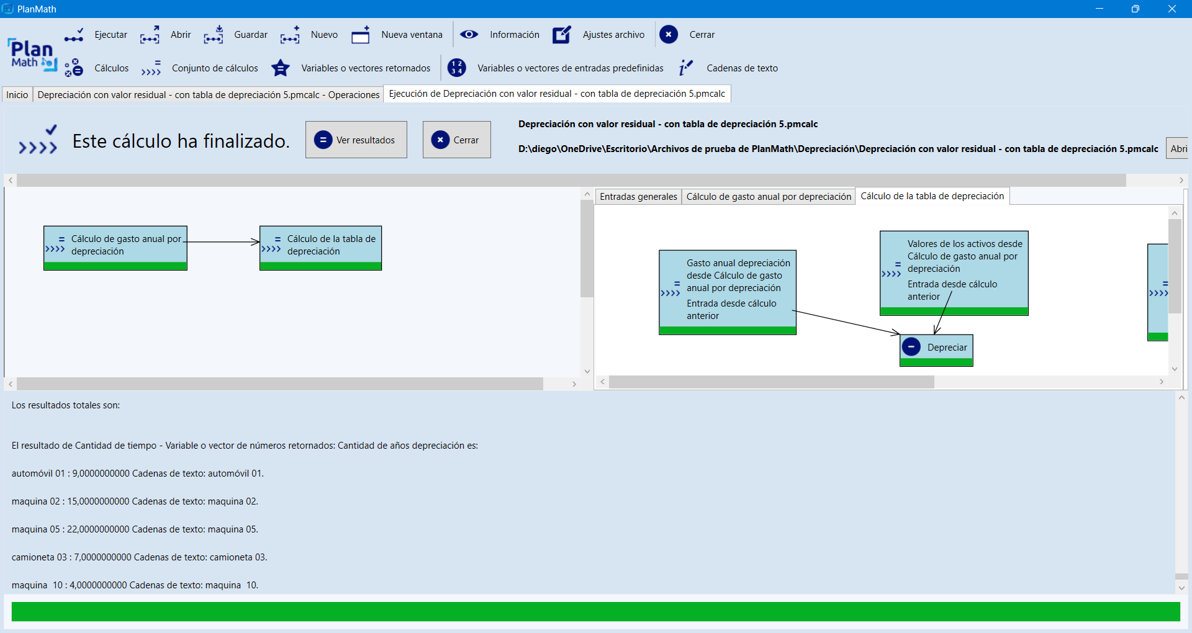Click right arrow of top horizontal scrollbar
Viewport: 1192px width, 633px height.
point(1181,181)
